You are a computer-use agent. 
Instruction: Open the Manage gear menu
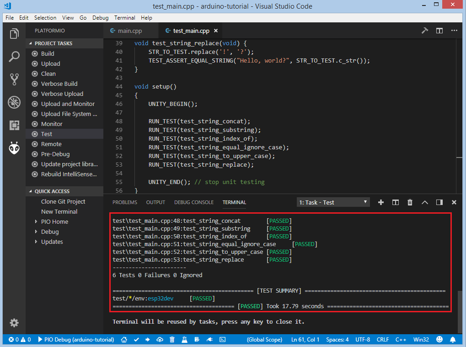[x=14, y=323]
